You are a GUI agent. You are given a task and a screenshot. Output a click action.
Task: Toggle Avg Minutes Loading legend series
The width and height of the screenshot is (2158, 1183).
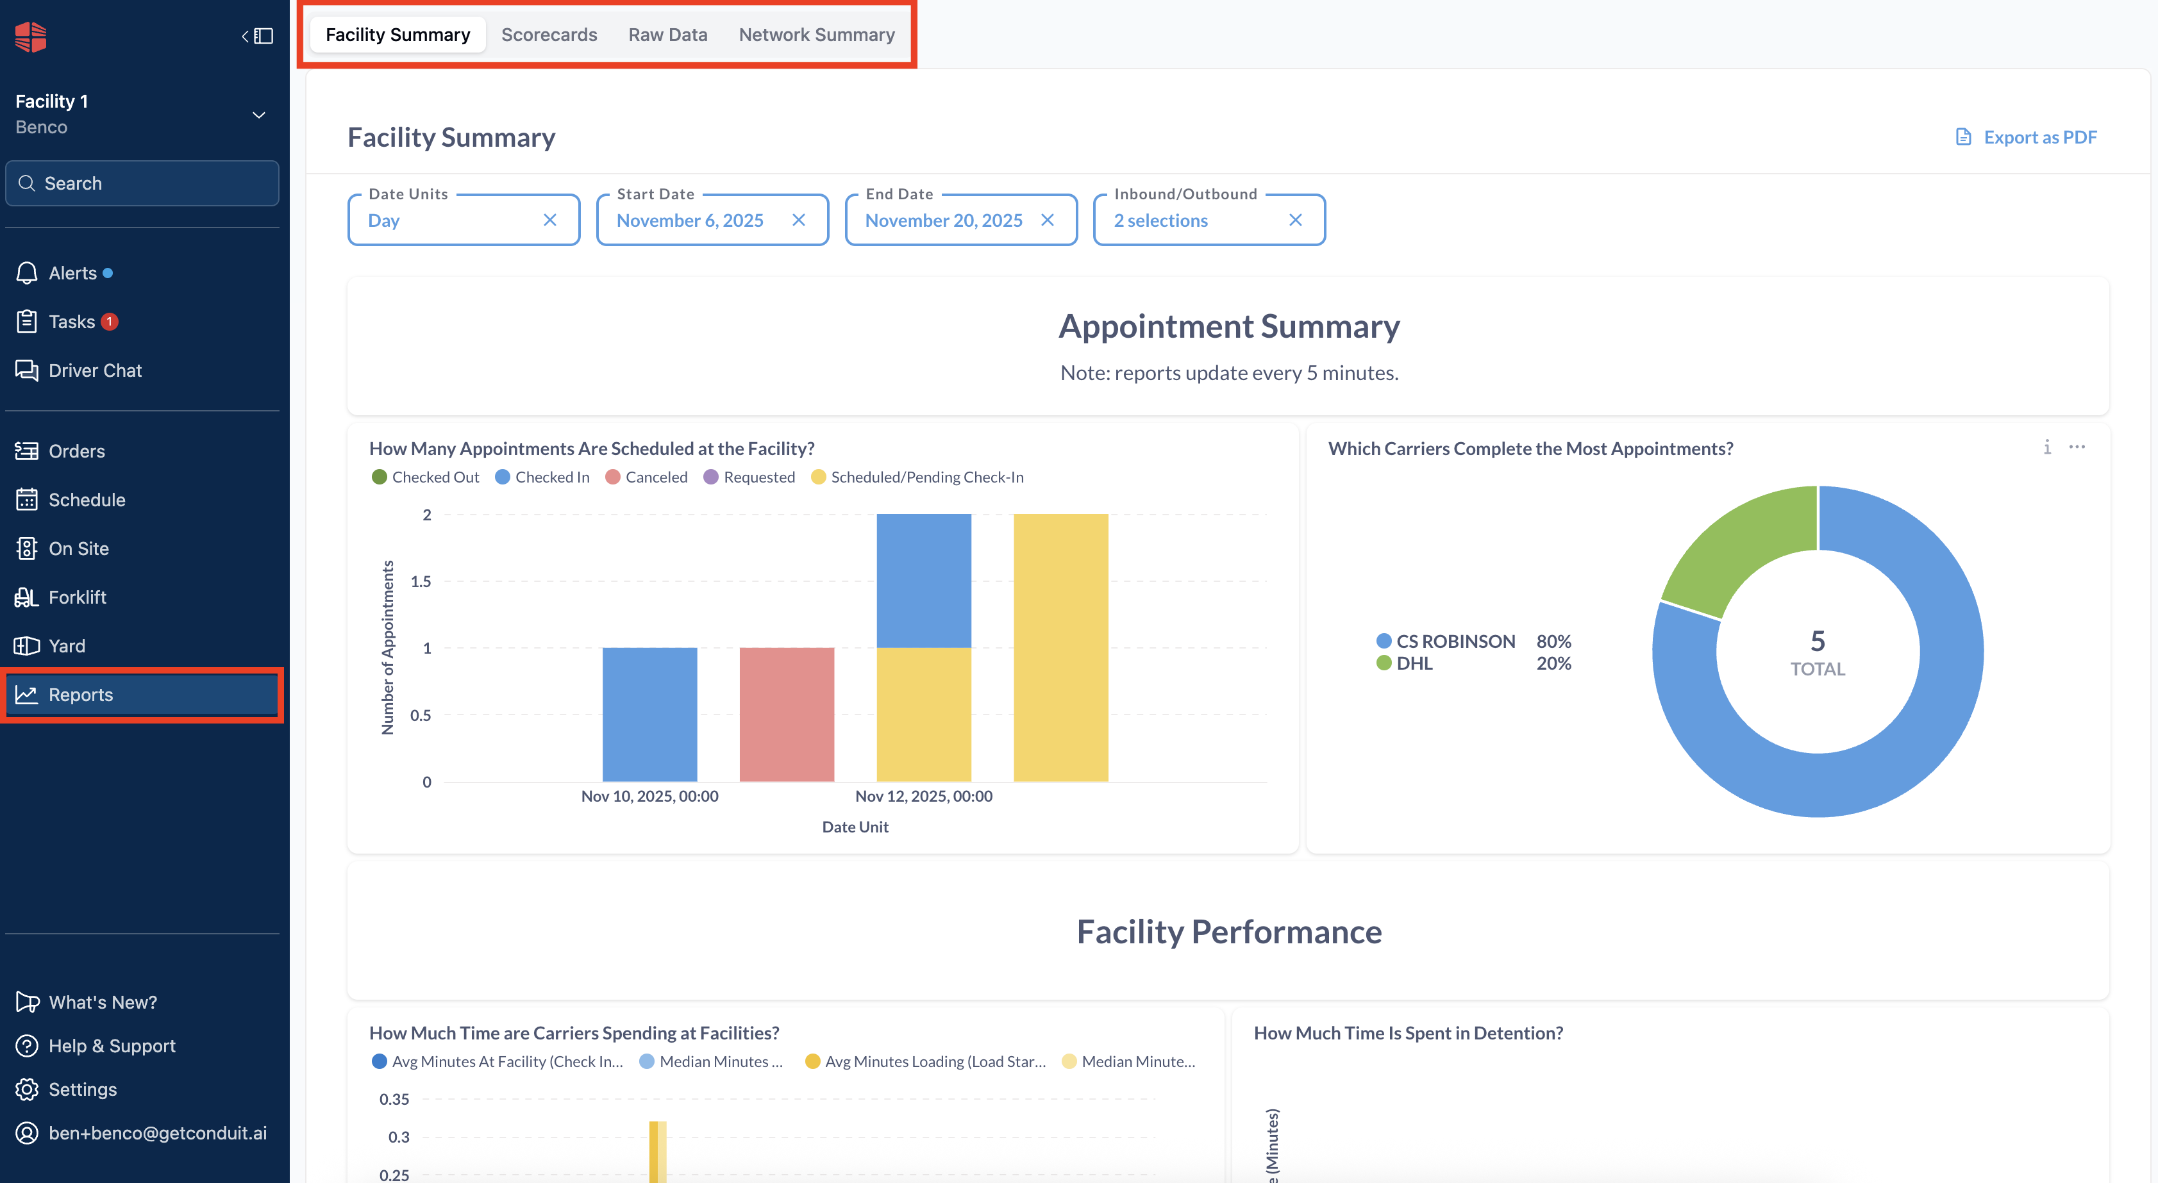coord(926,1062)
